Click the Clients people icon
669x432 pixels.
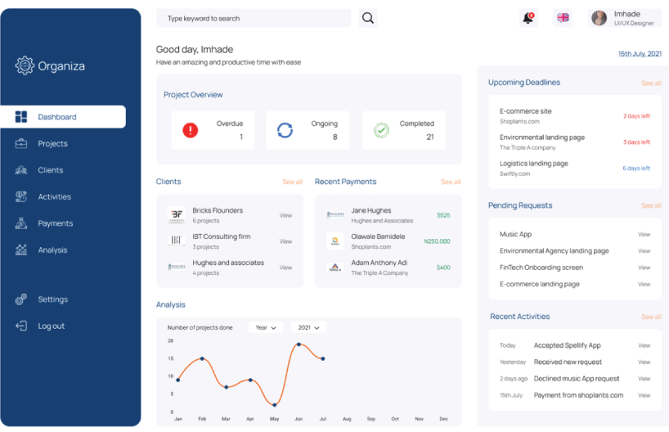(x=21, y=170)
